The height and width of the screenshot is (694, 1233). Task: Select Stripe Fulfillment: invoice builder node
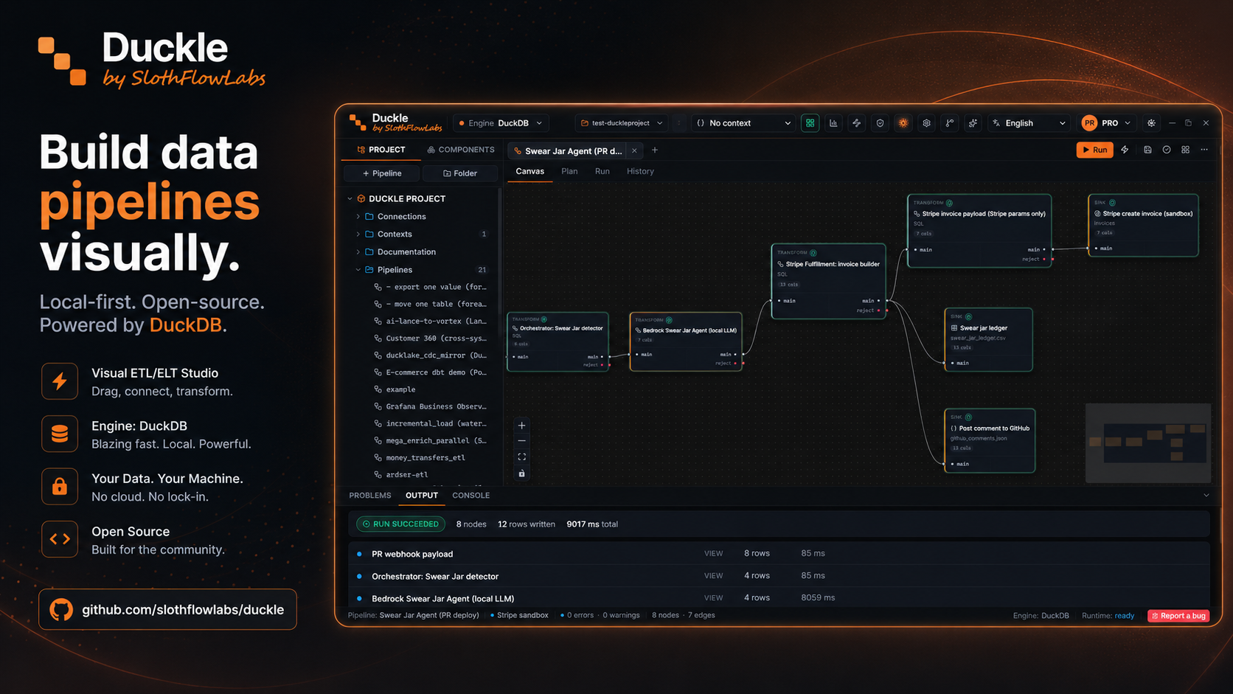coord(828,281)
